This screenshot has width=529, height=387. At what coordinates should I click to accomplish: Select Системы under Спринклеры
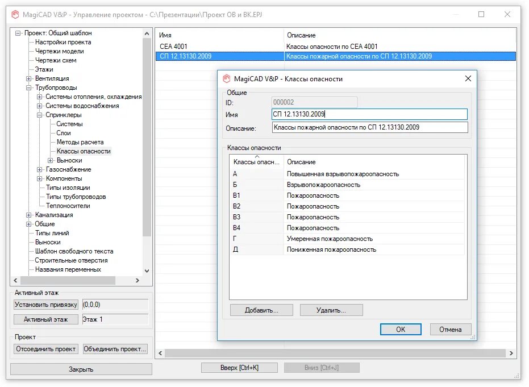(69, 124)
